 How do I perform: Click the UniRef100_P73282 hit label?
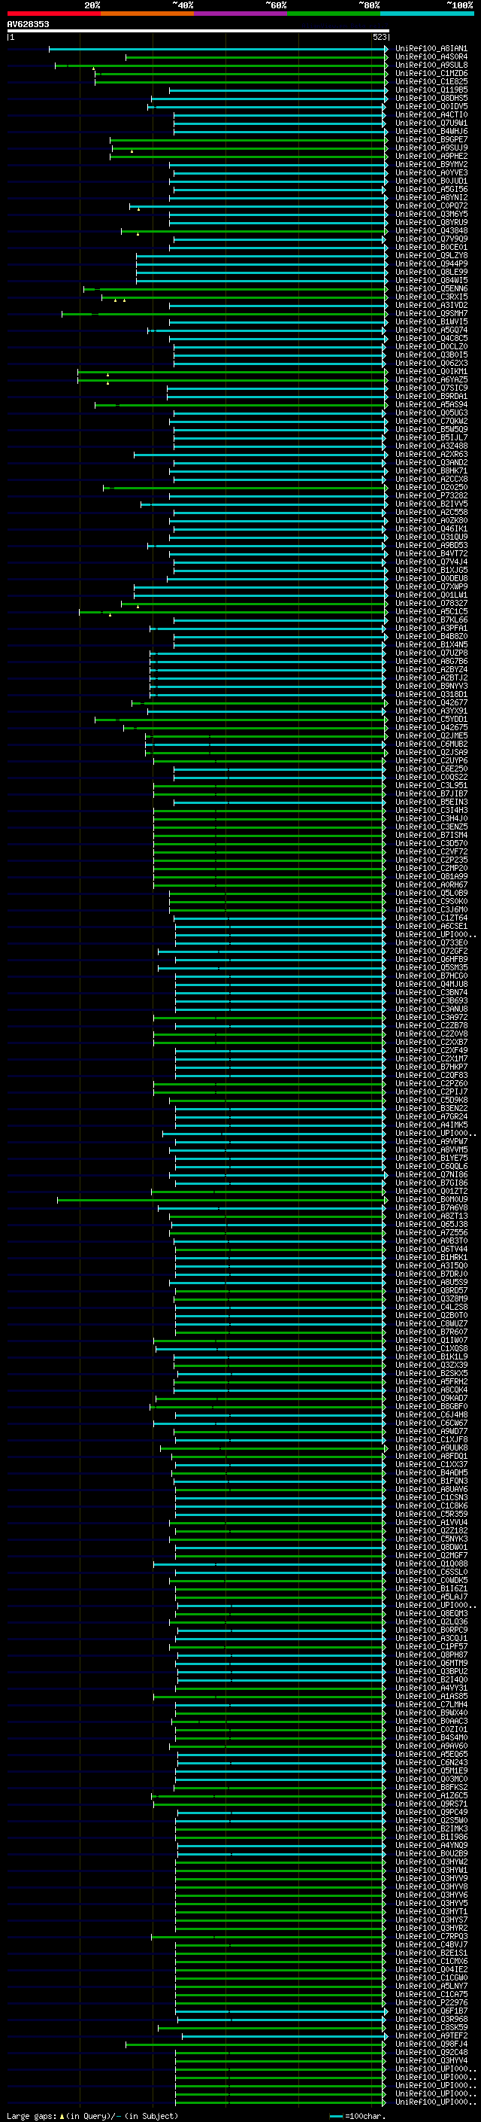431,496
